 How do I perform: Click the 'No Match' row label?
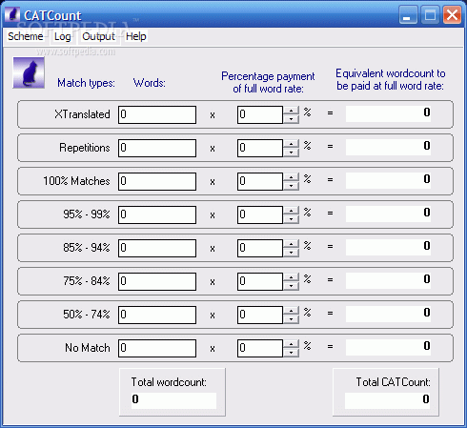pyautogui.click(x=88, y=348)
